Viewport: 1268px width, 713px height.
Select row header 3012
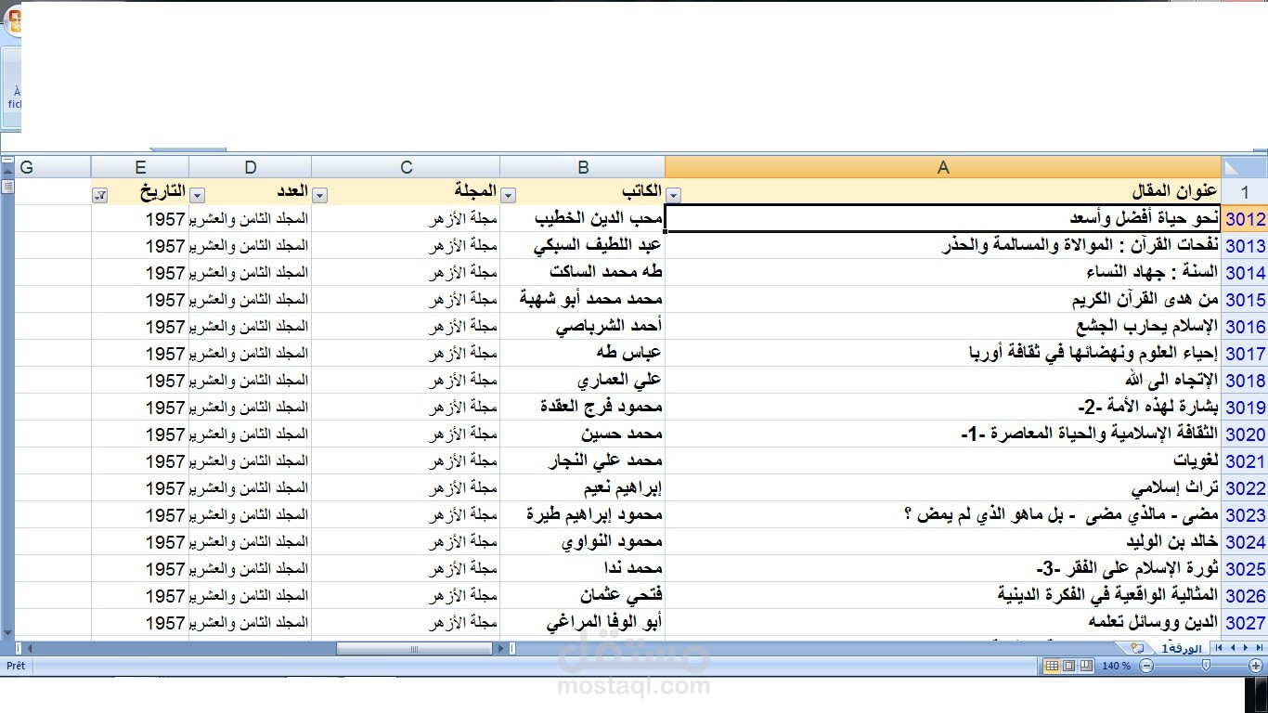click(1245, 219)
